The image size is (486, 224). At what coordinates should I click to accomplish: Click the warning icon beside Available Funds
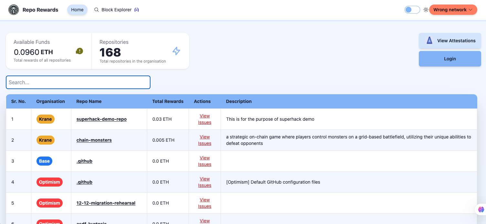click(79, 51)
